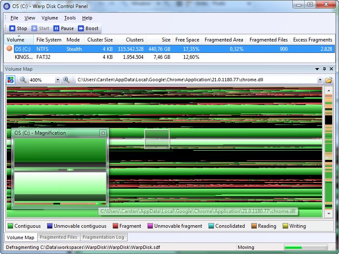Open the Volume menu
Screen dimensions: 339x254
(x=50, y=18)
